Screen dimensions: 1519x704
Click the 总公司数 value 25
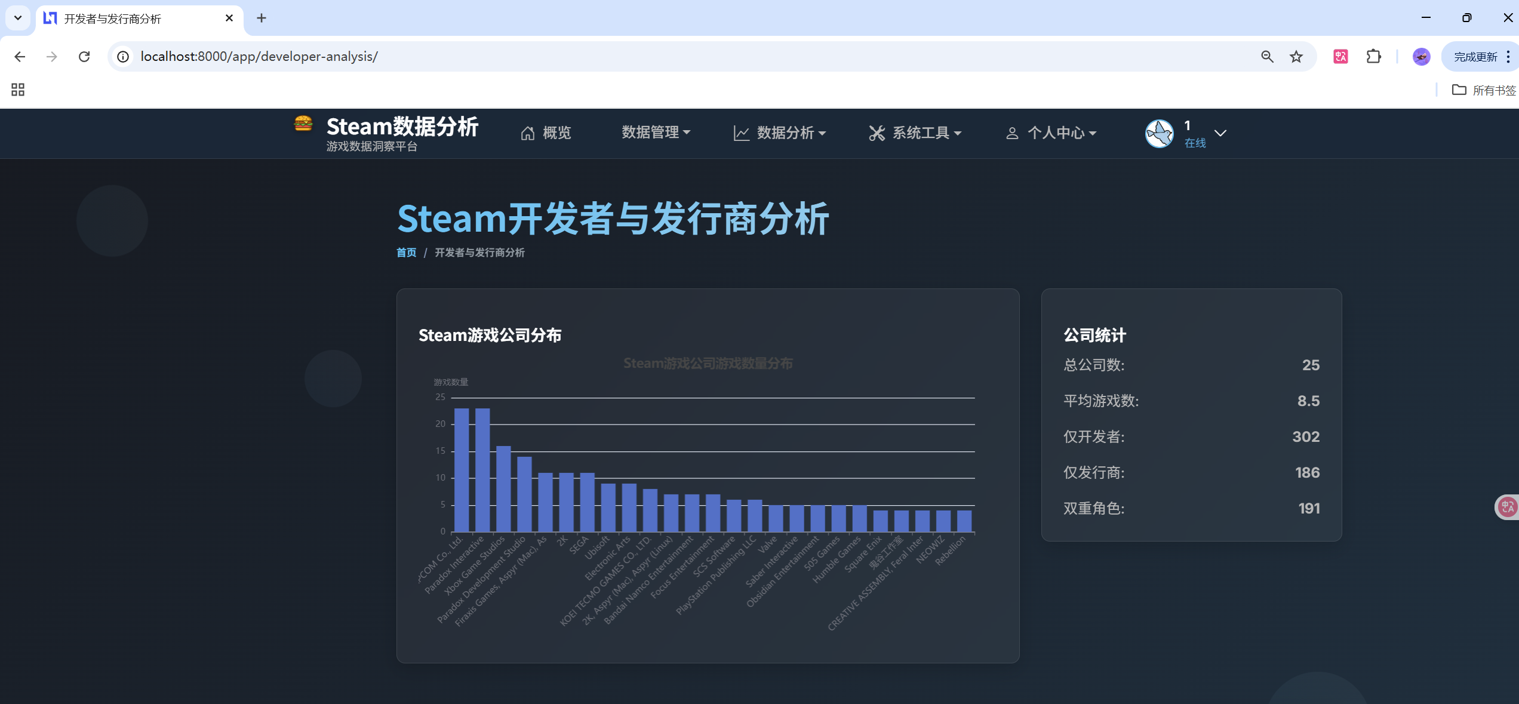1311,365
